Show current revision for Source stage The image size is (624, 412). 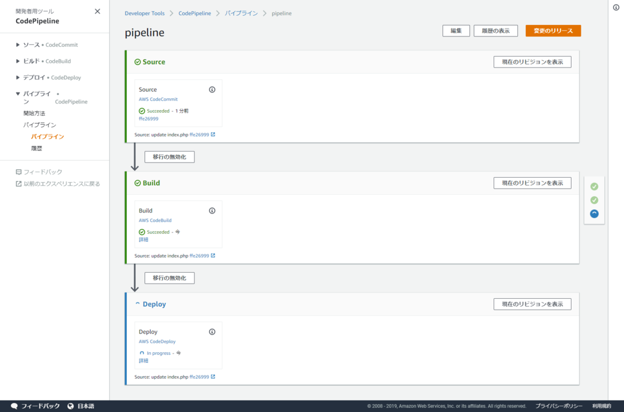533,62
